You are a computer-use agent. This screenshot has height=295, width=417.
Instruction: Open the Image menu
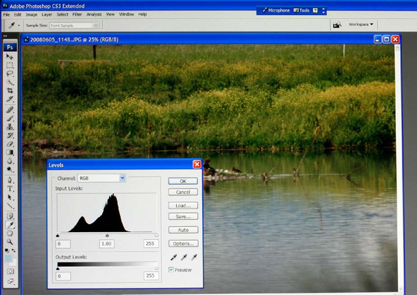(31, 14)
